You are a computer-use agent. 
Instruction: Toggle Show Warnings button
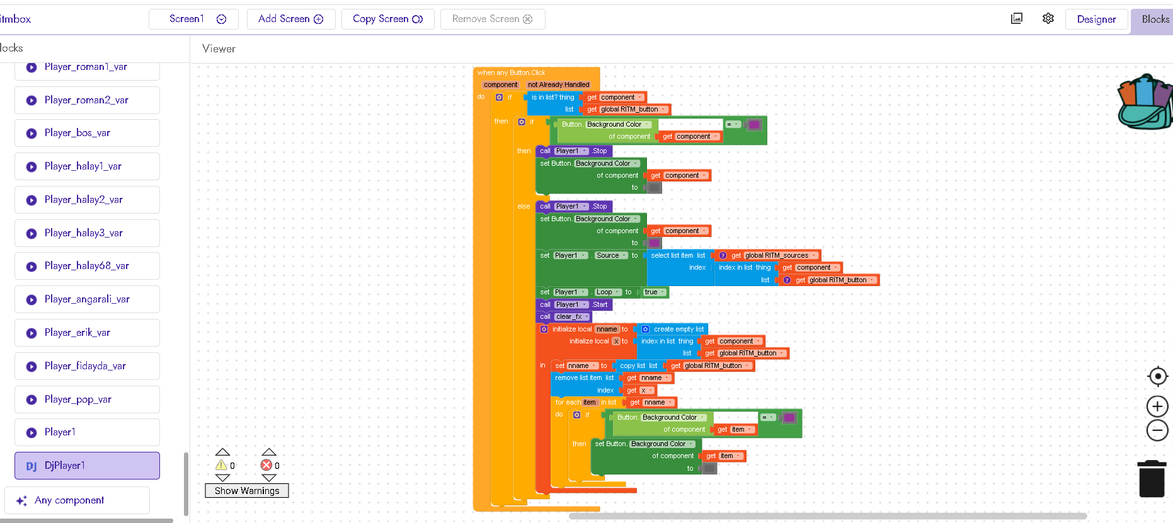tap(246, 491)
